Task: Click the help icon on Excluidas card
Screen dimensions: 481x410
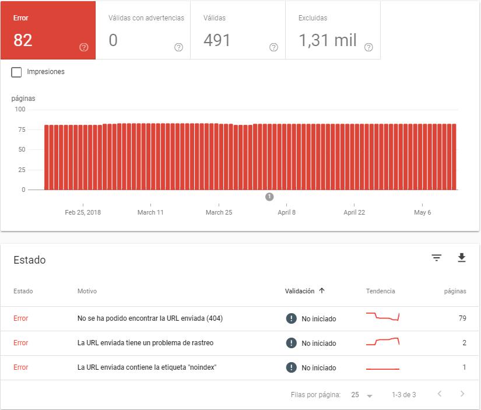Action: [x=368, y=47]
